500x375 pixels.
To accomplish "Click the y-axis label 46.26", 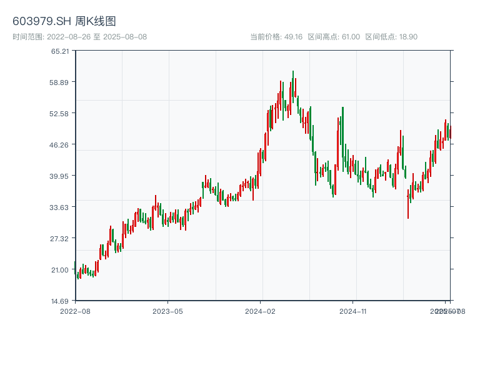I will click(x=59, y=145).
